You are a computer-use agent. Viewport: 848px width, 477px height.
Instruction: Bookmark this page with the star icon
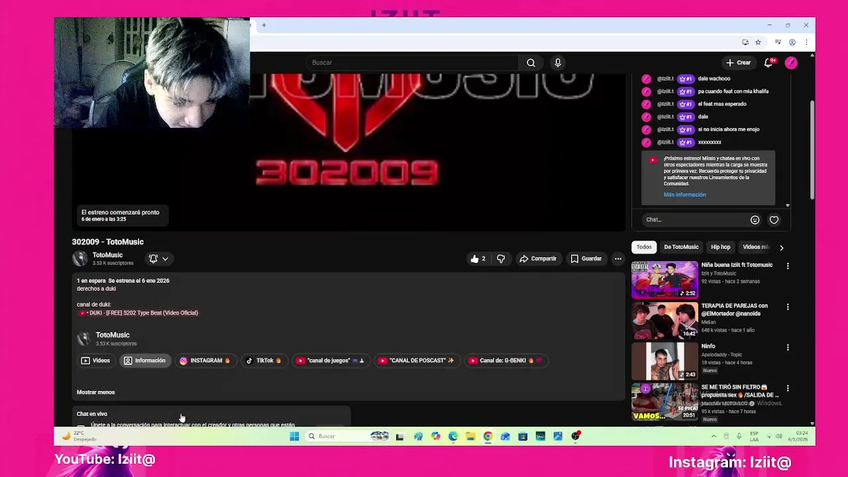coord(759,42)
